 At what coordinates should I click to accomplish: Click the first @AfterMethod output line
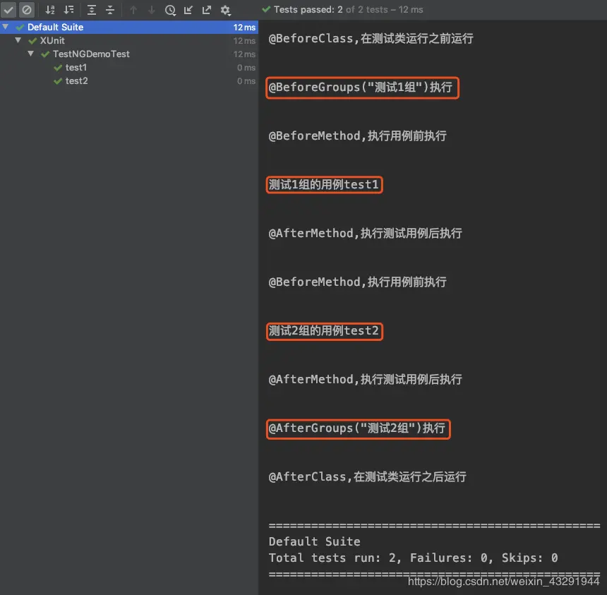point(365,233)
